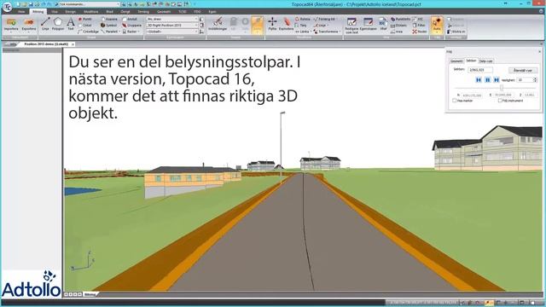Open the Visa ribbon tab

(x=55, y=12)
